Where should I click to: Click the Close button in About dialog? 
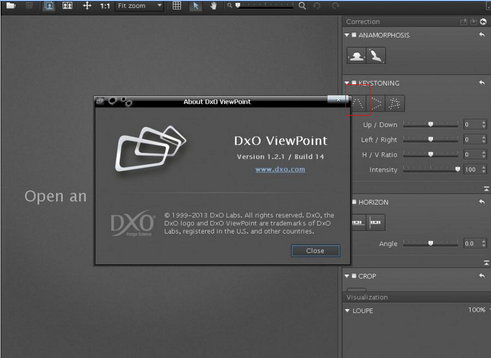(316, 251)
